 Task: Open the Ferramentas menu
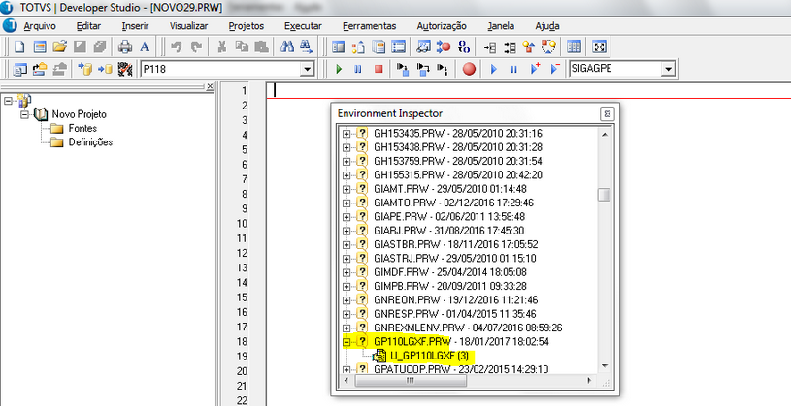click(x=369, y=26)
